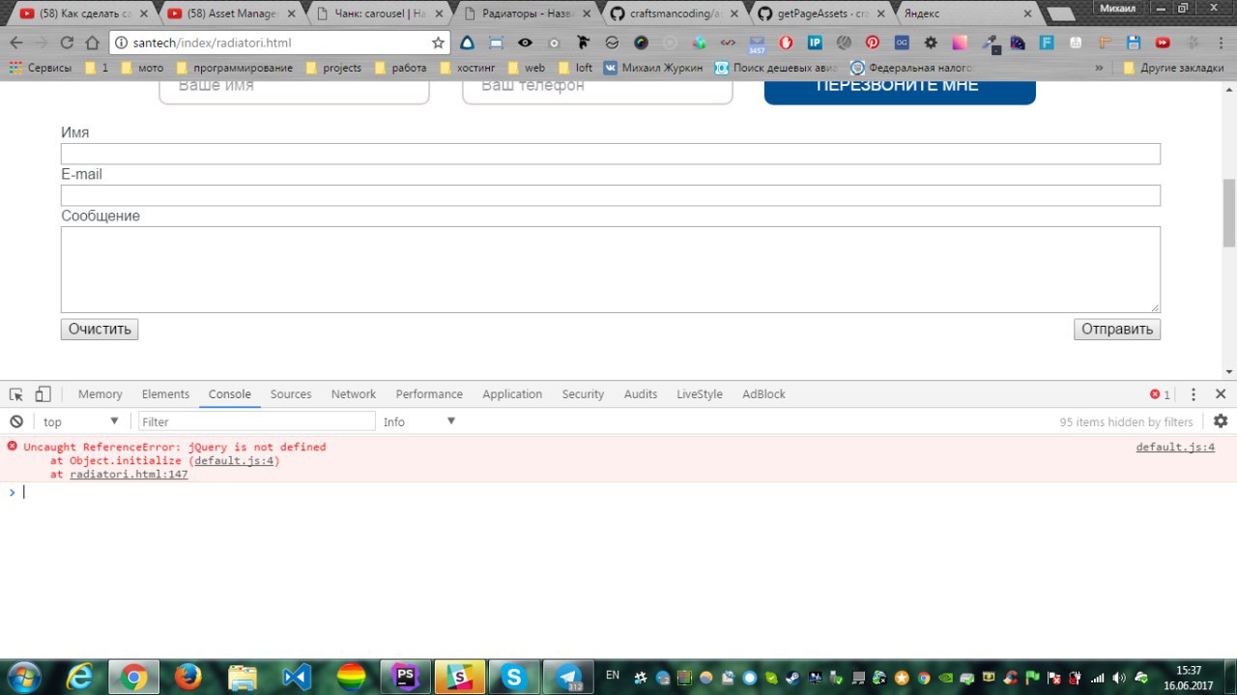Open the Performance tab
The width and height of the screenshot is (1237, 695).
[429, 394]
